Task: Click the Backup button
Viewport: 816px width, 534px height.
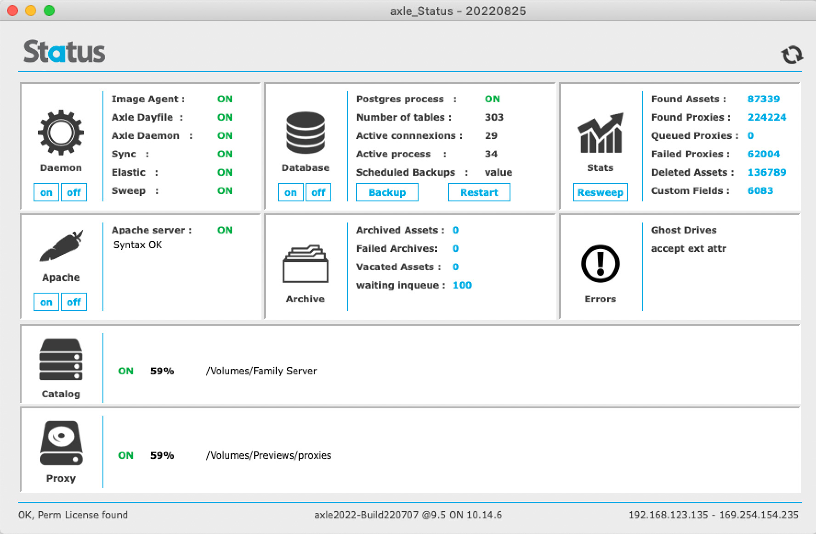Action: [387, 192]
